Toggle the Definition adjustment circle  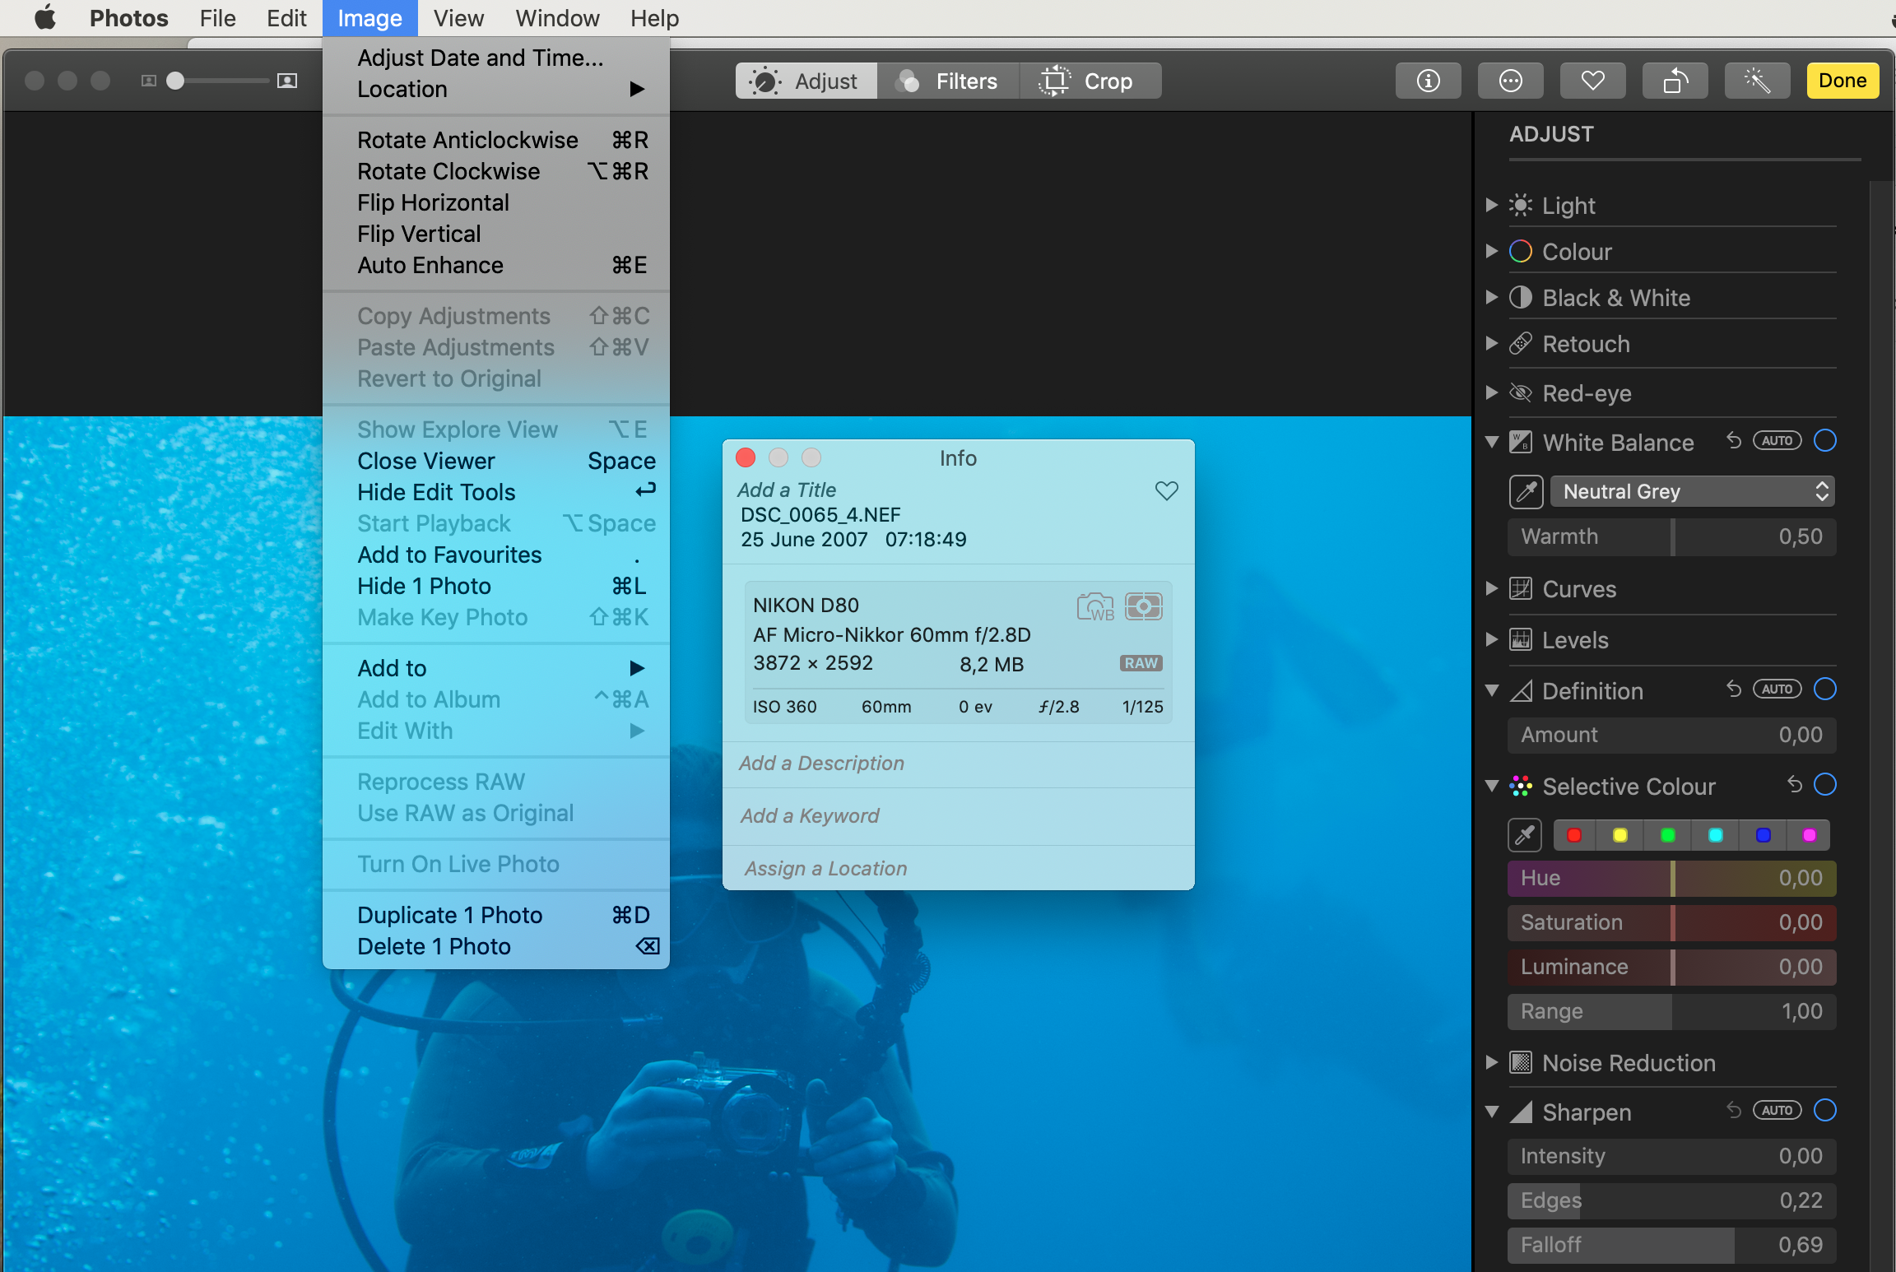point(1824,689)
